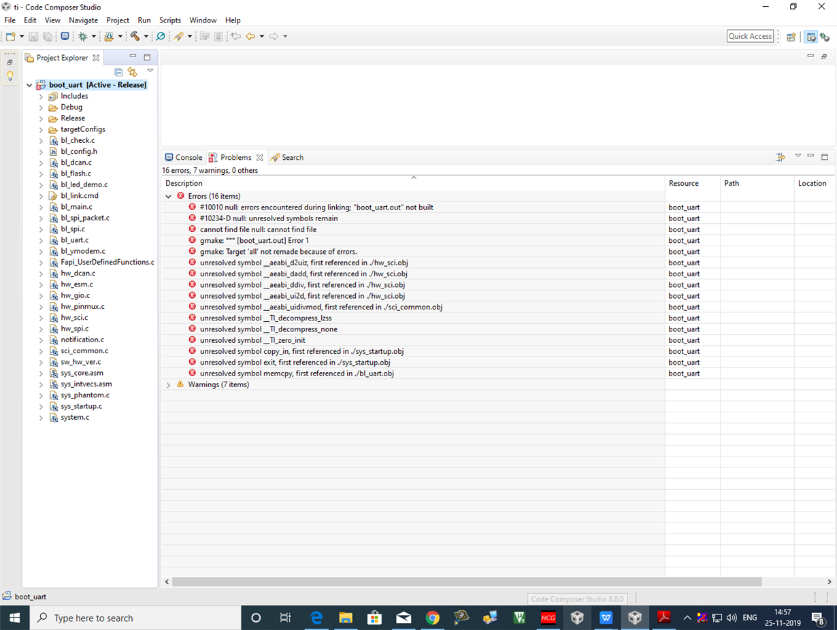Open Adobe Acrobat from the taskbar
Viewport: 837px width, 630px height.
pos(663,618)
